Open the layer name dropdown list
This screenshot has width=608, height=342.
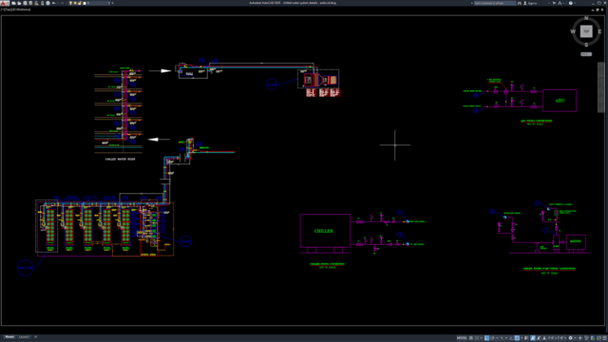tap(109, 3)
